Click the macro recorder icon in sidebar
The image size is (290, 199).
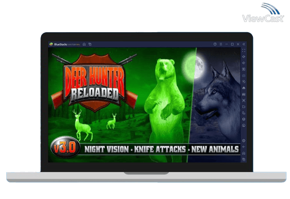pyautogui.click(x=244, y=94)
